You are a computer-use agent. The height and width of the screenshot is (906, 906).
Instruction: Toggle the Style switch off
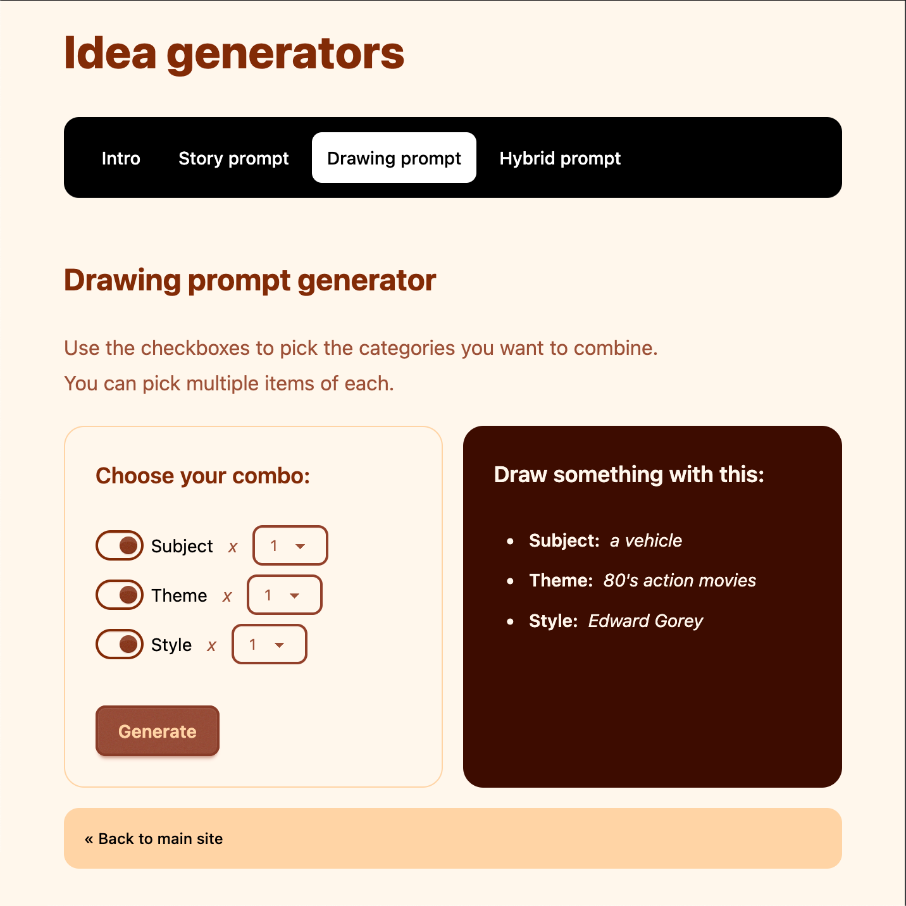119,644
